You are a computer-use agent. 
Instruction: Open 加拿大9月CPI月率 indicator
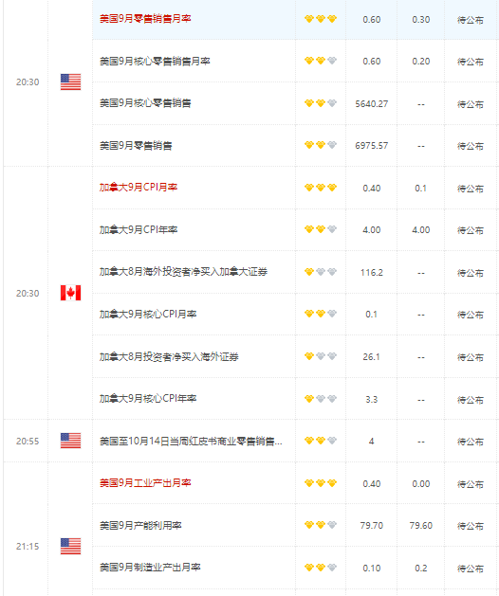pos(139,188)
